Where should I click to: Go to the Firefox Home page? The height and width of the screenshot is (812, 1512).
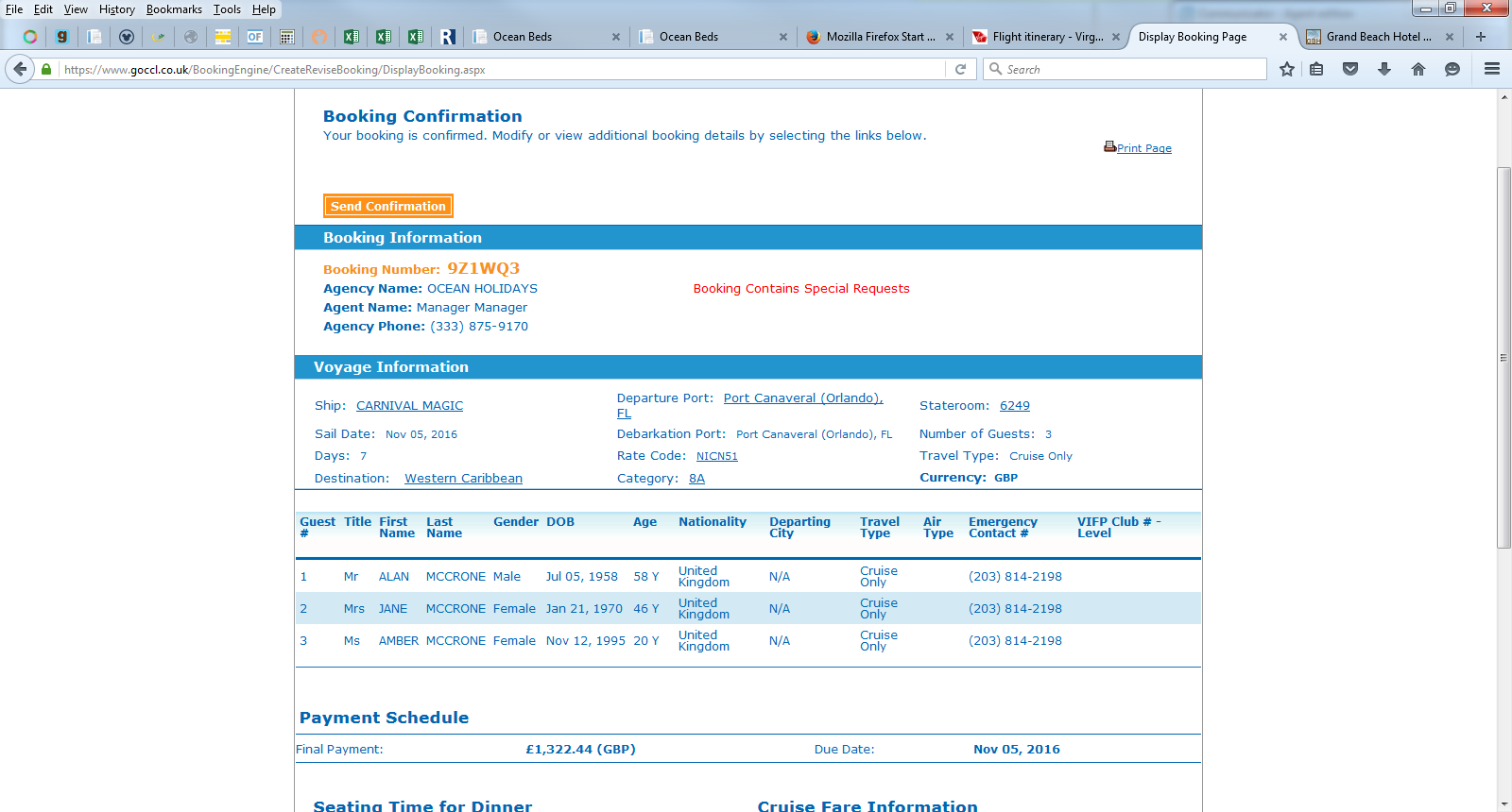[x=1418, y=69]
